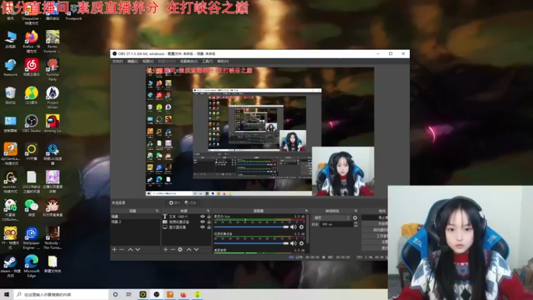This screenshot has width=533, height=300.
Task: Remove the selected source in OBS
Action: pos(173,249)
